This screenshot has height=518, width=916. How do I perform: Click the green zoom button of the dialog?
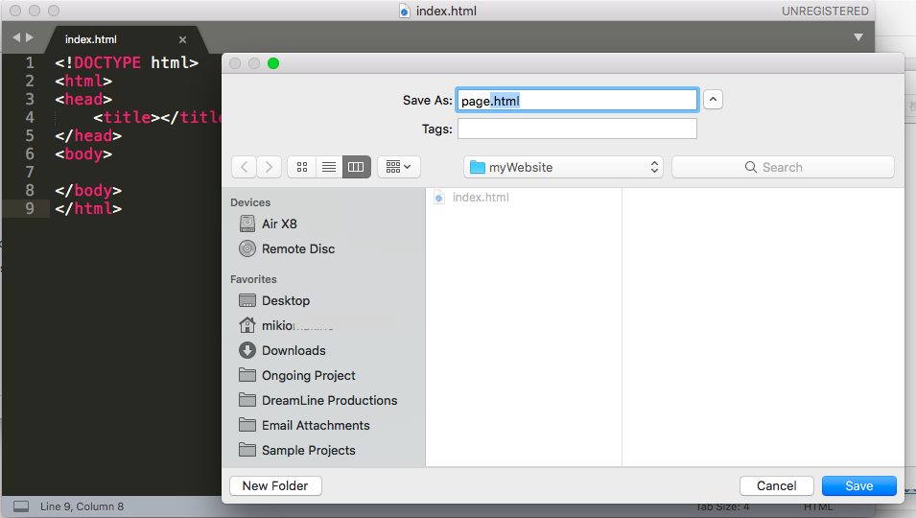(x=272, y=63)
